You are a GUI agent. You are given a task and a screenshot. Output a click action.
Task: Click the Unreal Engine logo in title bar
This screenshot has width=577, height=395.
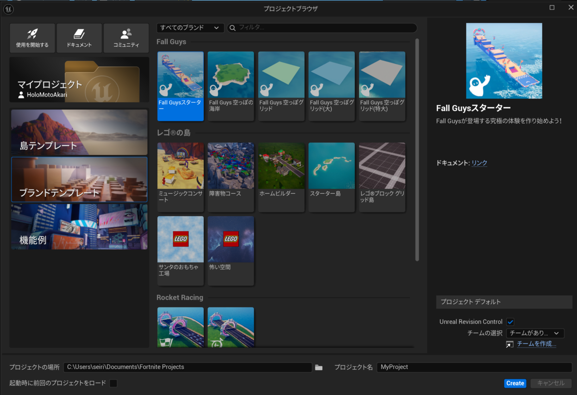8,9
